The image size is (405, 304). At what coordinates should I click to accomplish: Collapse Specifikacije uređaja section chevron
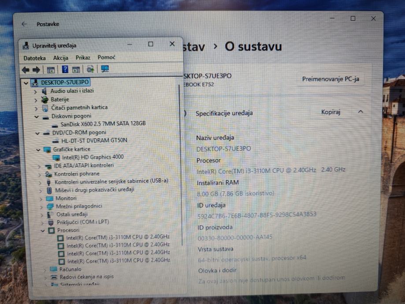(x=360, y=111)
